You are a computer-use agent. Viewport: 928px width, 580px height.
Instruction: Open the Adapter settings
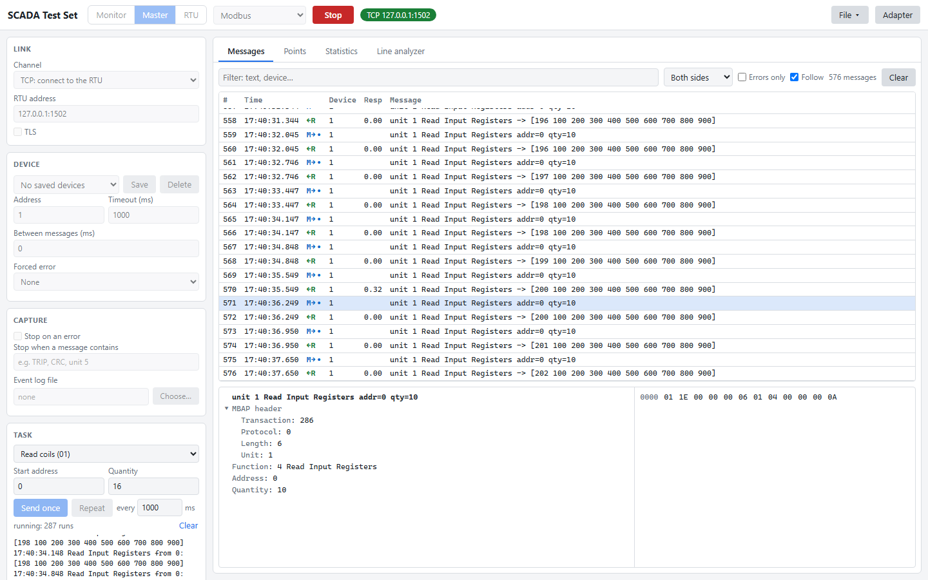coord(898,15)
